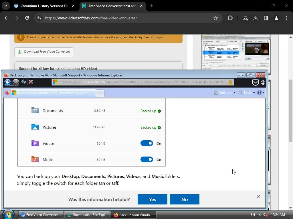The height and width of the screenshot is (219, 293).
Task: Switch to Free Video Converter taskbar item
Action: point(41,215)
